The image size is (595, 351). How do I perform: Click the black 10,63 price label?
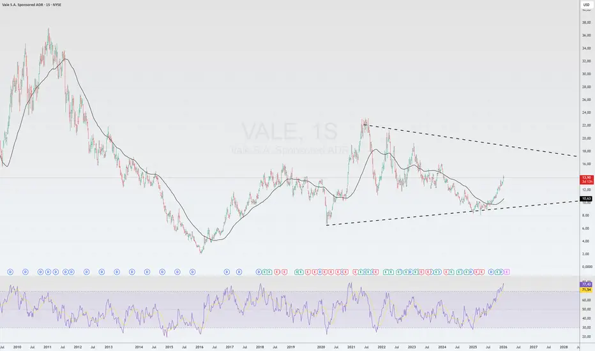[x=586, y=198]
